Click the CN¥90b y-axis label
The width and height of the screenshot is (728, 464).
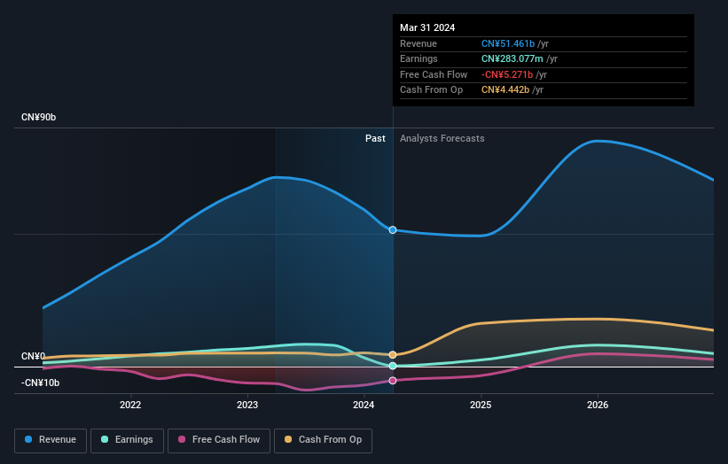pos(38,117)
